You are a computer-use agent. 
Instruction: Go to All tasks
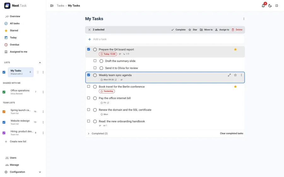click(x=15, y=24)
